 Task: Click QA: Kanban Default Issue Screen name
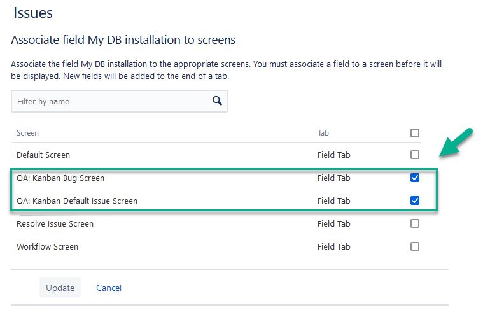pos(77,201)
